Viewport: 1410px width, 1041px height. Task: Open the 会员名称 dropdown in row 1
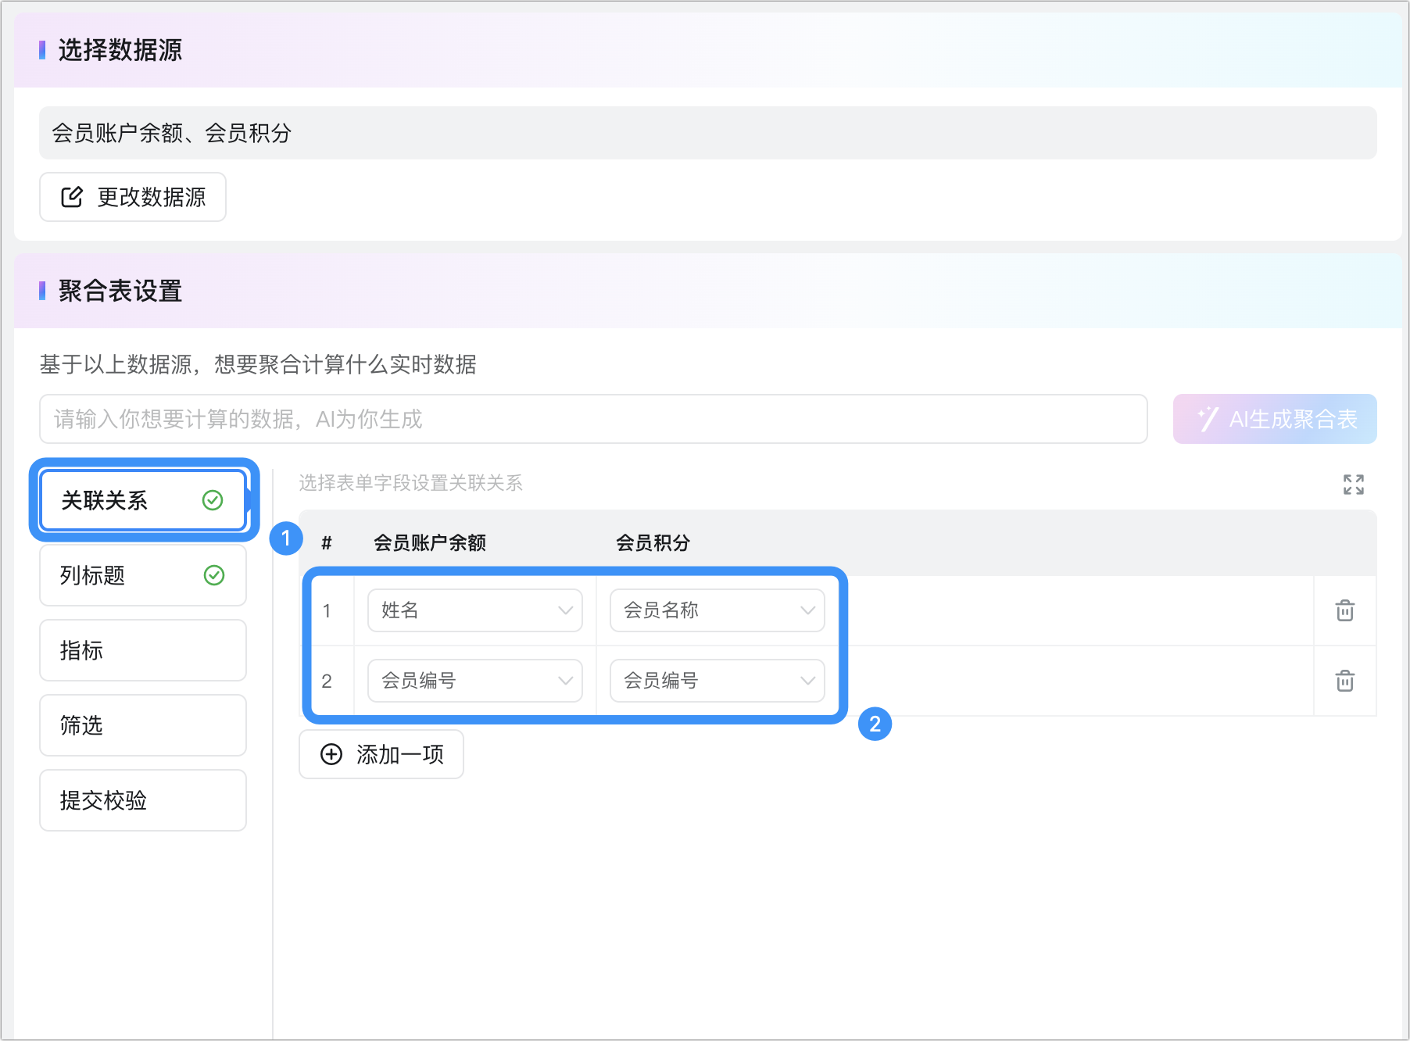pyautogui.click(x=718, y=610)
